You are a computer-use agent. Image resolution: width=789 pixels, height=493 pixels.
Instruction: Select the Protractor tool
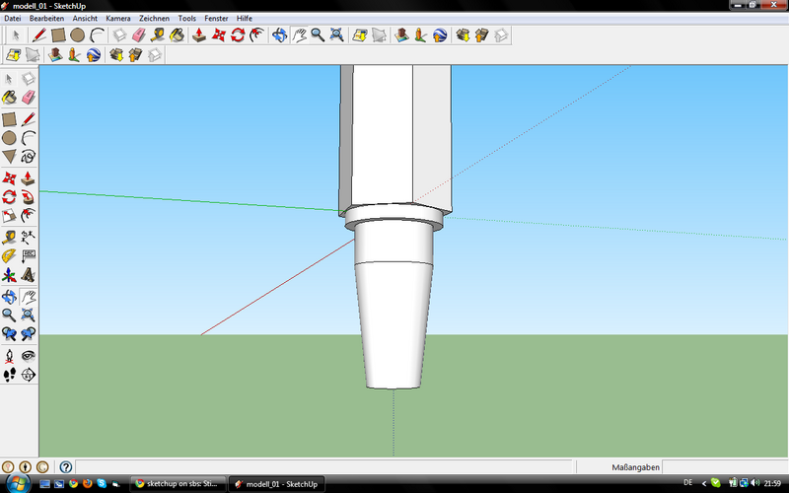click(x=9, y=256)
